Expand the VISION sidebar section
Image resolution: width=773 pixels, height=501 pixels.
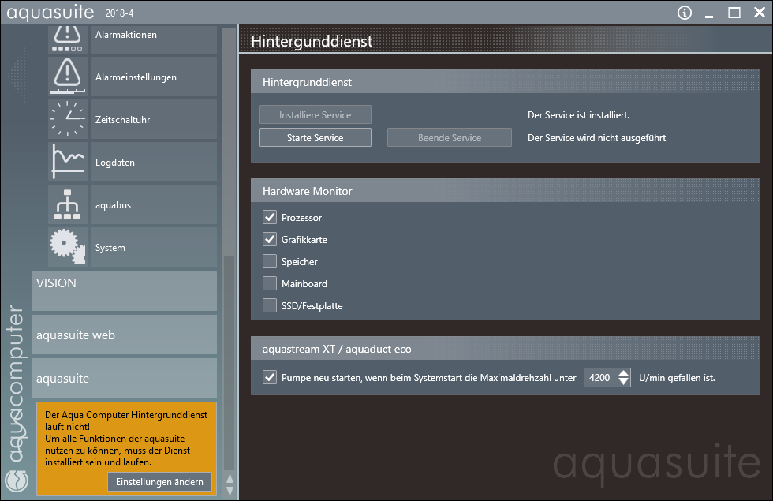[125, 291]
